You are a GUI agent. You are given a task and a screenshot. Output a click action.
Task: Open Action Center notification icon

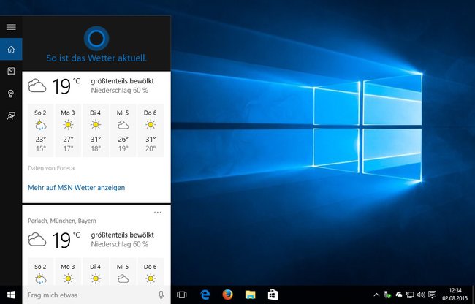433,294
